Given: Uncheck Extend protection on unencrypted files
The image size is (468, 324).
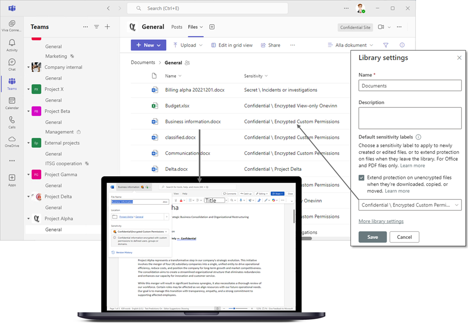Looking at the screenshot, I should pos(362,178).
